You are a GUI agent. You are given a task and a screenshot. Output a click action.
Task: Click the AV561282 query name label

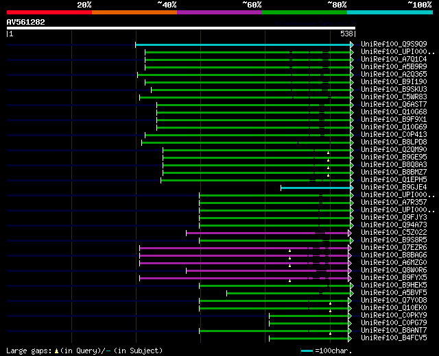coord(26,22)
